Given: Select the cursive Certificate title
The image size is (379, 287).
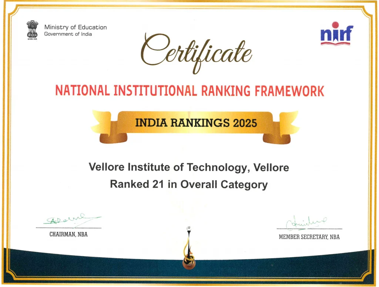Looking at the screenshot, I should [x=196, y=52].
